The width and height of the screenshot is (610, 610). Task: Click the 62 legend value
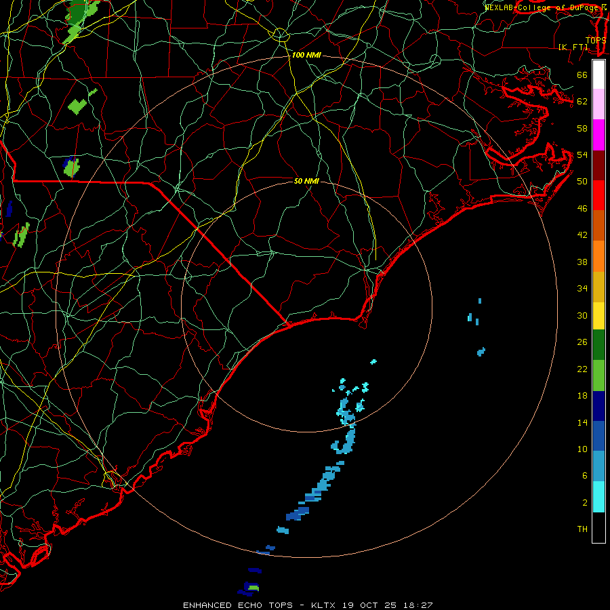click(582, 101)
